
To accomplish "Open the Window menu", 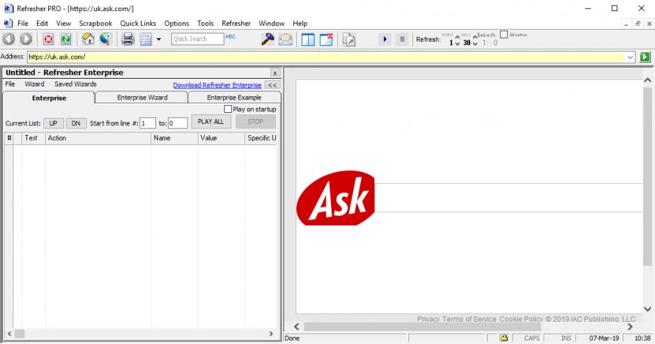I will tap(272, 24).
